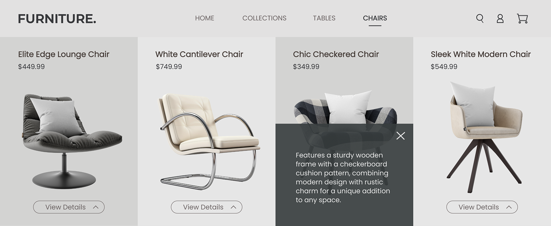Close the Chic Checkered Chair description overlay
Screen dimensions: 551x226
pyautogui.click(x=400, y=136)
